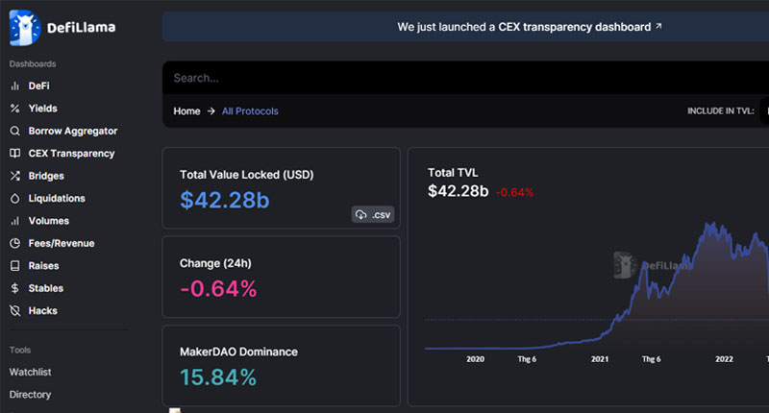Click the Fees/Revenue pie chart icon
This screenshot has width=769, height=413.
pos(15,243)
